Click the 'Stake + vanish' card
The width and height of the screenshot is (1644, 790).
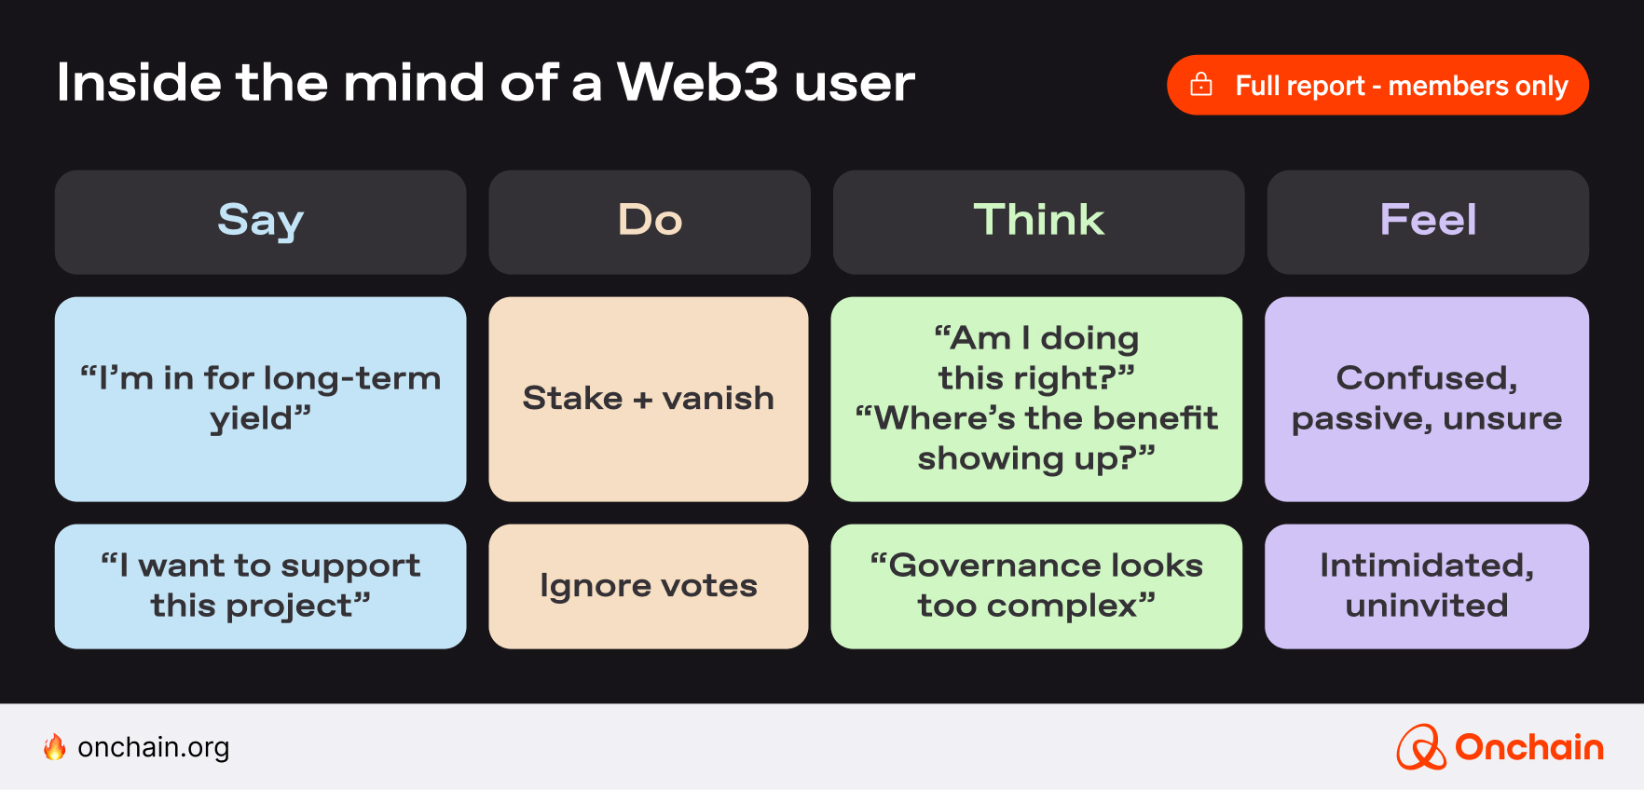click(649, 399)
